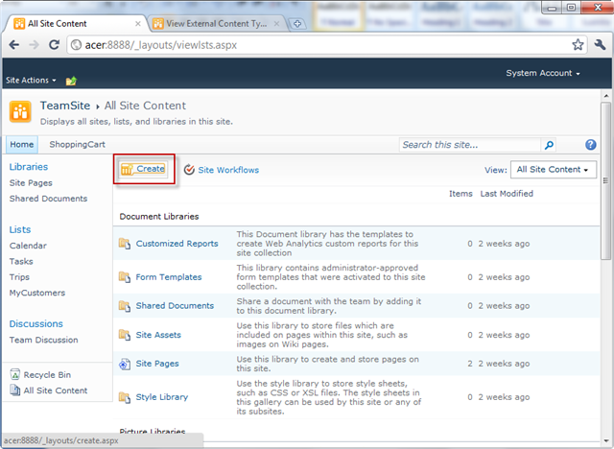This screenshot has height=449, width=614.
Task: Click the All Site Content sidebar icon
Action: 15,390
